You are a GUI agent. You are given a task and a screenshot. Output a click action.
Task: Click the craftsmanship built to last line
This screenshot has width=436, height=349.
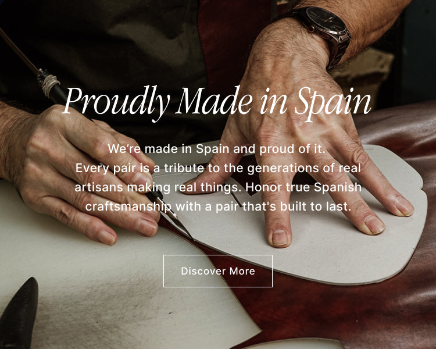pyautogui.click(x=218, y=206)
